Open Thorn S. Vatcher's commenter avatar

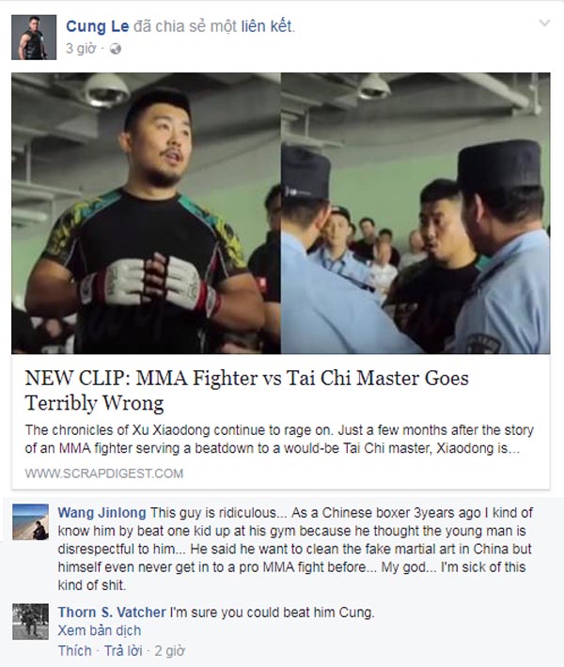pyautogui.click(x=30, y=622)
